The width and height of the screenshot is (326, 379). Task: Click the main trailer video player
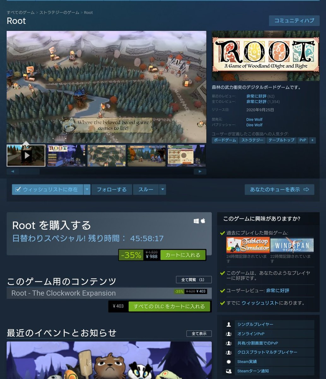coord(107,87)
